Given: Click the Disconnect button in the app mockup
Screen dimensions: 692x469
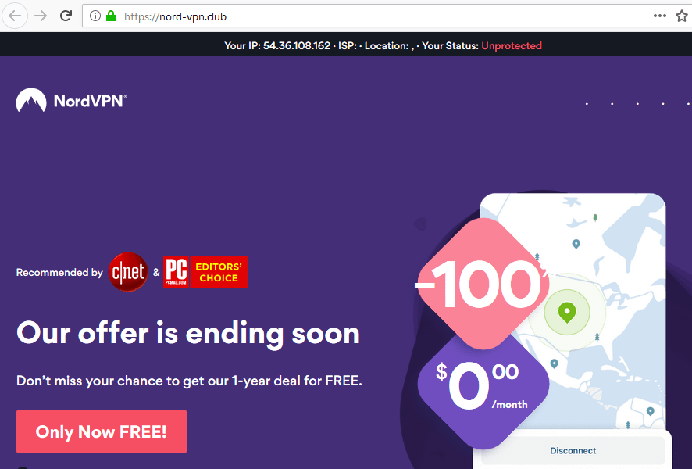Looking at the screenshot, I should pos(573,451).
